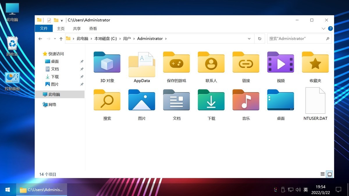Select the NTUSER.DAT file

(x=315, y=100)
